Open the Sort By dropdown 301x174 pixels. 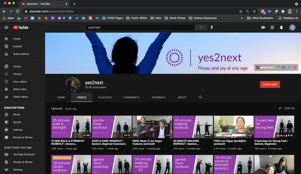point(287,108)
